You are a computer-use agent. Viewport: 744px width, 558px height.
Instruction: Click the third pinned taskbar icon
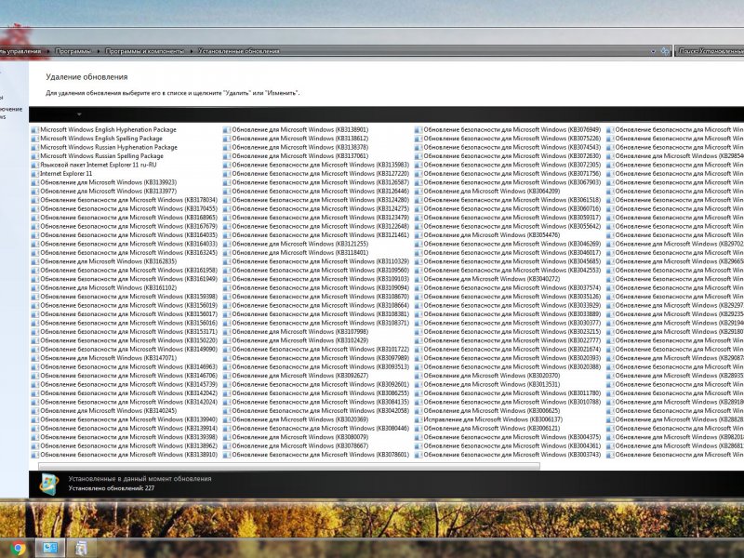coord(82,549)
